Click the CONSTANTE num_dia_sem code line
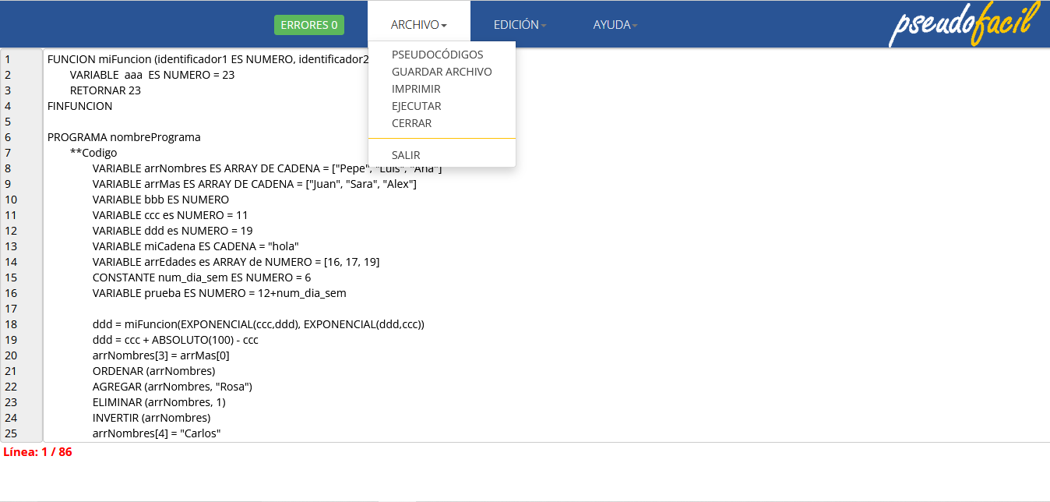Image resolution: width=1050 pixels, height=502 pixels. (x=201, y=278)
